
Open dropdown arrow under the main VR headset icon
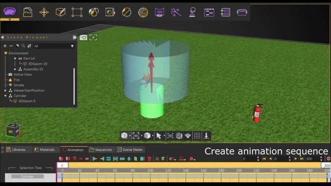click(9, 20)
